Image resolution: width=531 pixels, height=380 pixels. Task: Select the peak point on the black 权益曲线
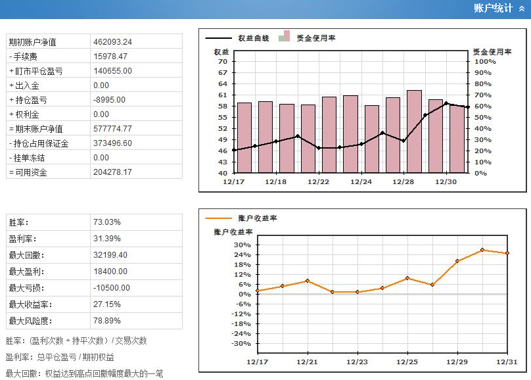[446, 103]
